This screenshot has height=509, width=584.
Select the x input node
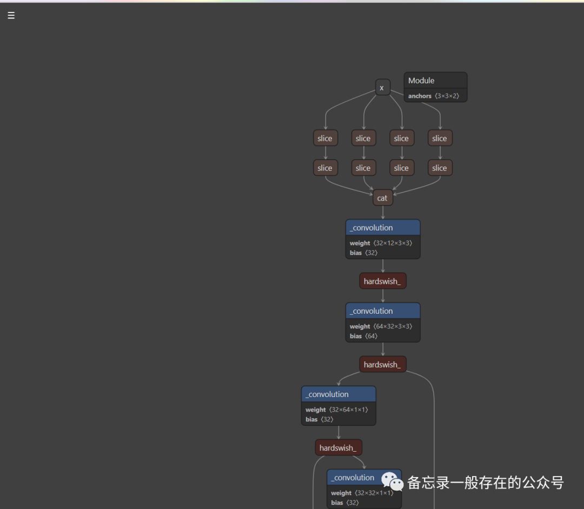[382, 87]
